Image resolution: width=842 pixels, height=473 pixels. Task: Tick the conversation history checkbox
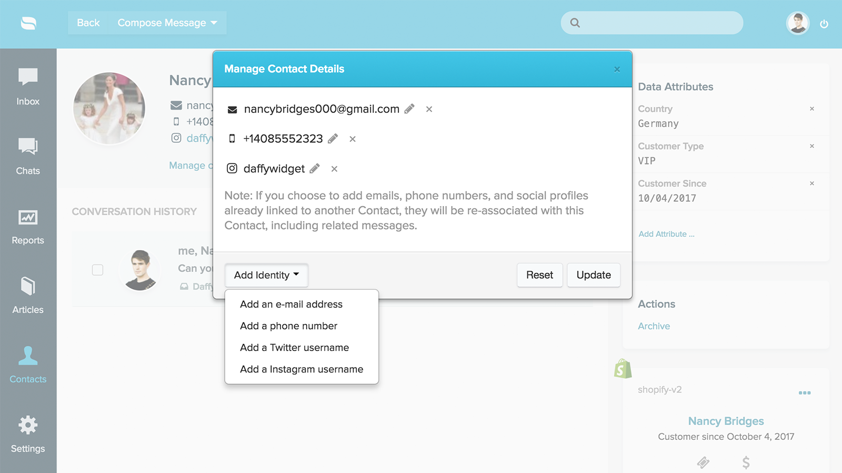[97, 270]
